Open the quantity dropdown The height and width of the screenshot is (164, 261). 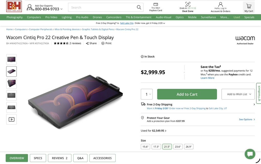147,94
